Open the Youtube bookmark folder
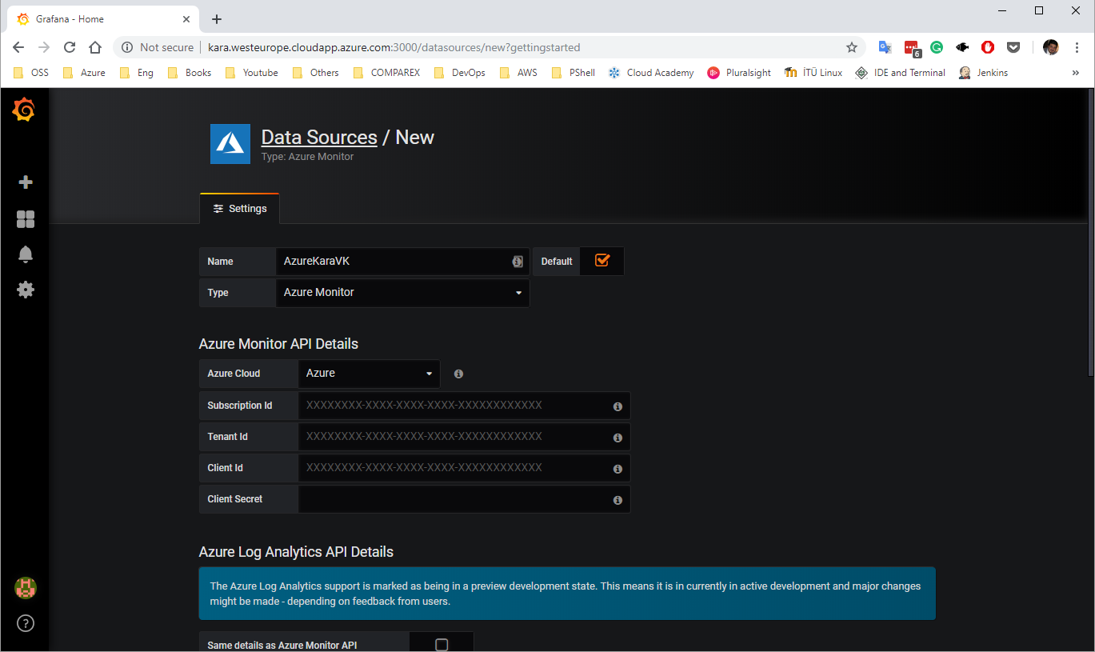The height and width of the screenshot is (652, 1095). [252, 73]
